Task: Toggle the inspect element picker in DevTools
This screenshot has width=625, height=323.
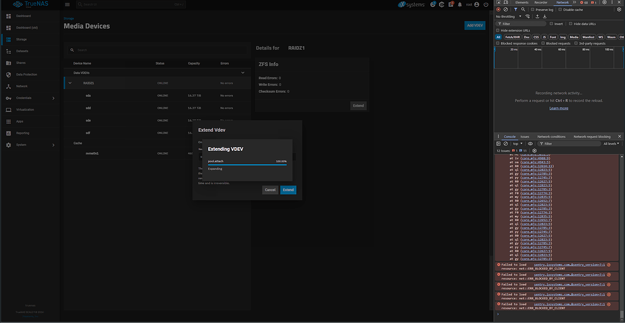Action: 499,2
